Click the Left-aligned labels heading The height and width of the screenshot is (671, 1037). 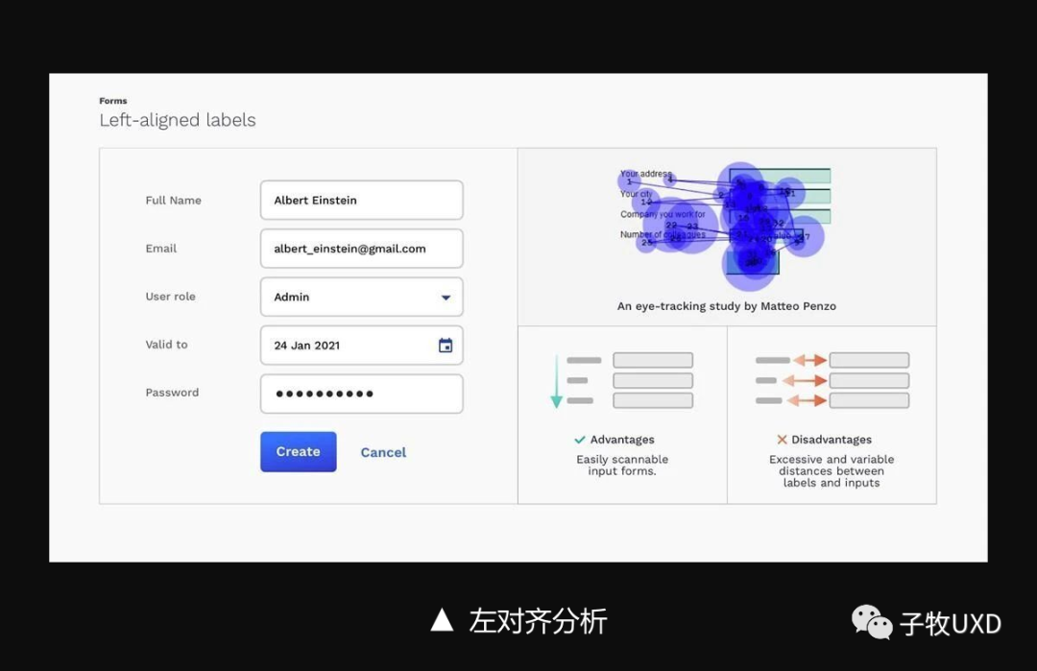[x=178, y=120]
